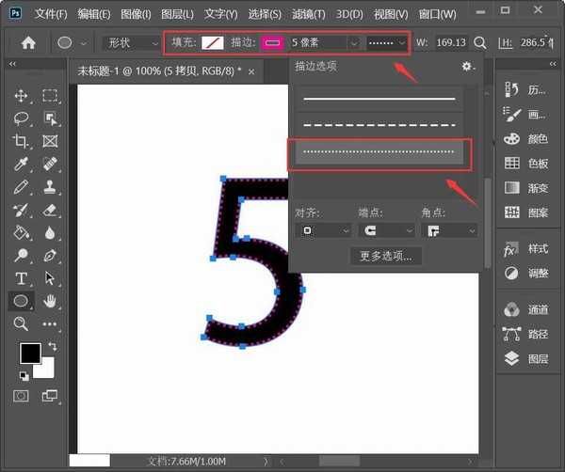Image resolution: width=565 pixels, height=472 pixels.
Task: Select the Rectangular Marquee tool
Action: [x=50, y=96]
